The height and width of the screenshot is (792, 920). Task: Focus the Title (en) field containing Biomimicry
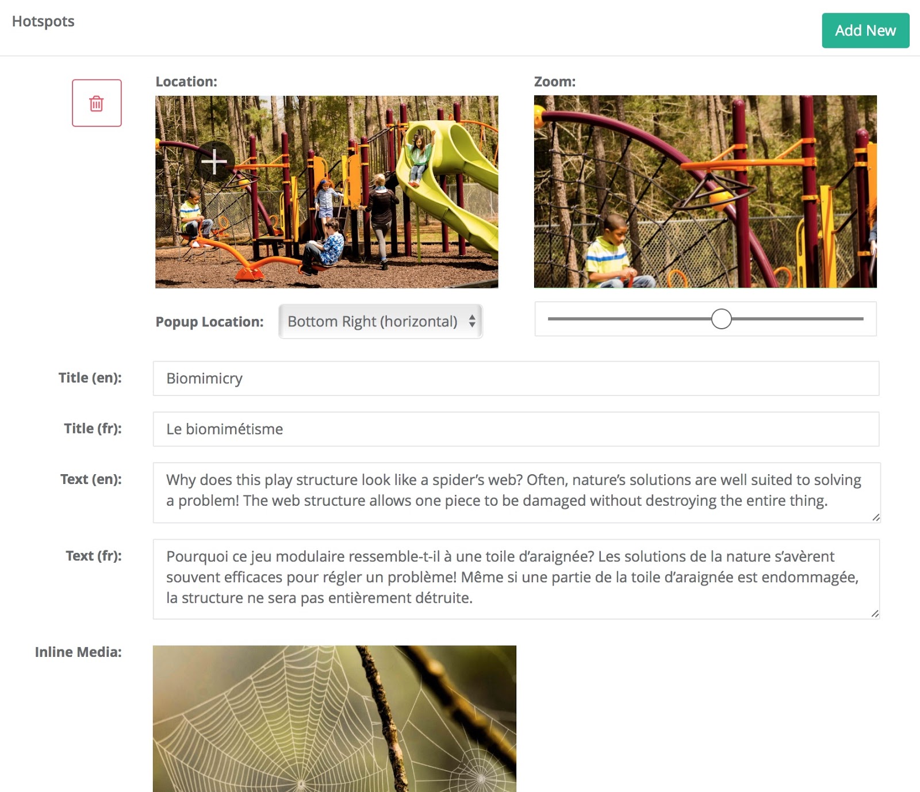(516, 378)
